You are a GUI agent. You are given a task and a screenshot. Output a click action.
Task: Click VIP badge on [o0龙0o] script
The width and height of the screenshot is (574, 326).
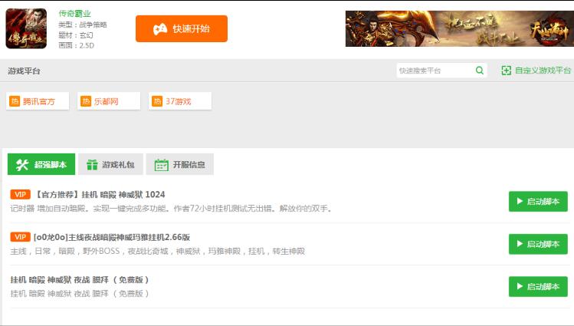point(20,237)
